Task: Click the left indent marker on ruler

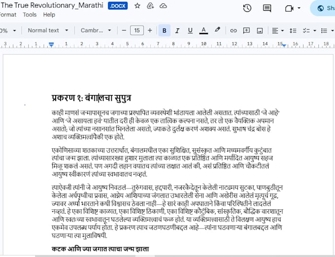Action: (51, 45)
